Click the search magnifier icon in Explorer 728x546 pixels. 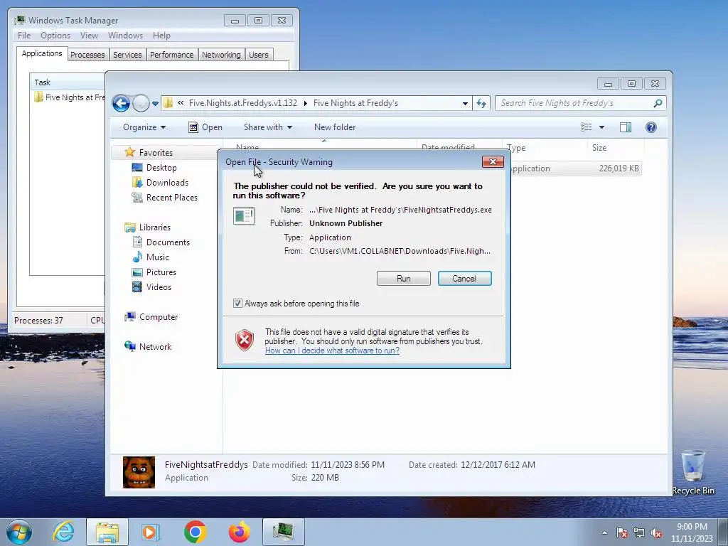coord(658,103)
